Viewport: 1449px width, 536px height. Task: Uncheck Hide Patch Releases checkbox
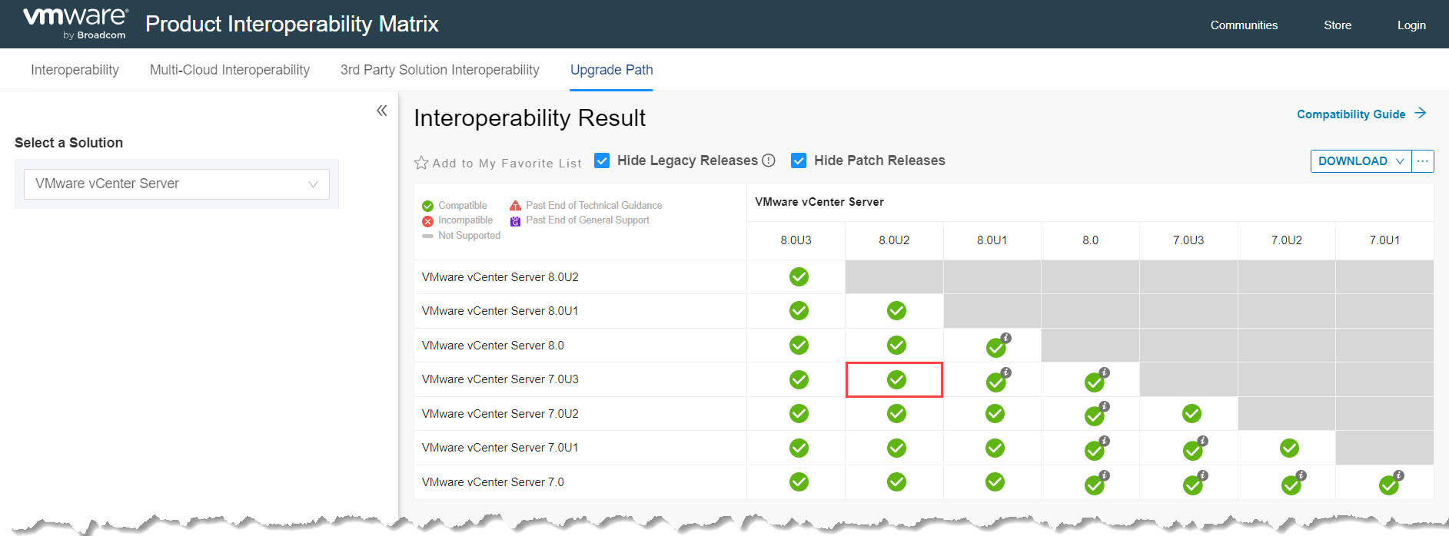pos(799,160)
